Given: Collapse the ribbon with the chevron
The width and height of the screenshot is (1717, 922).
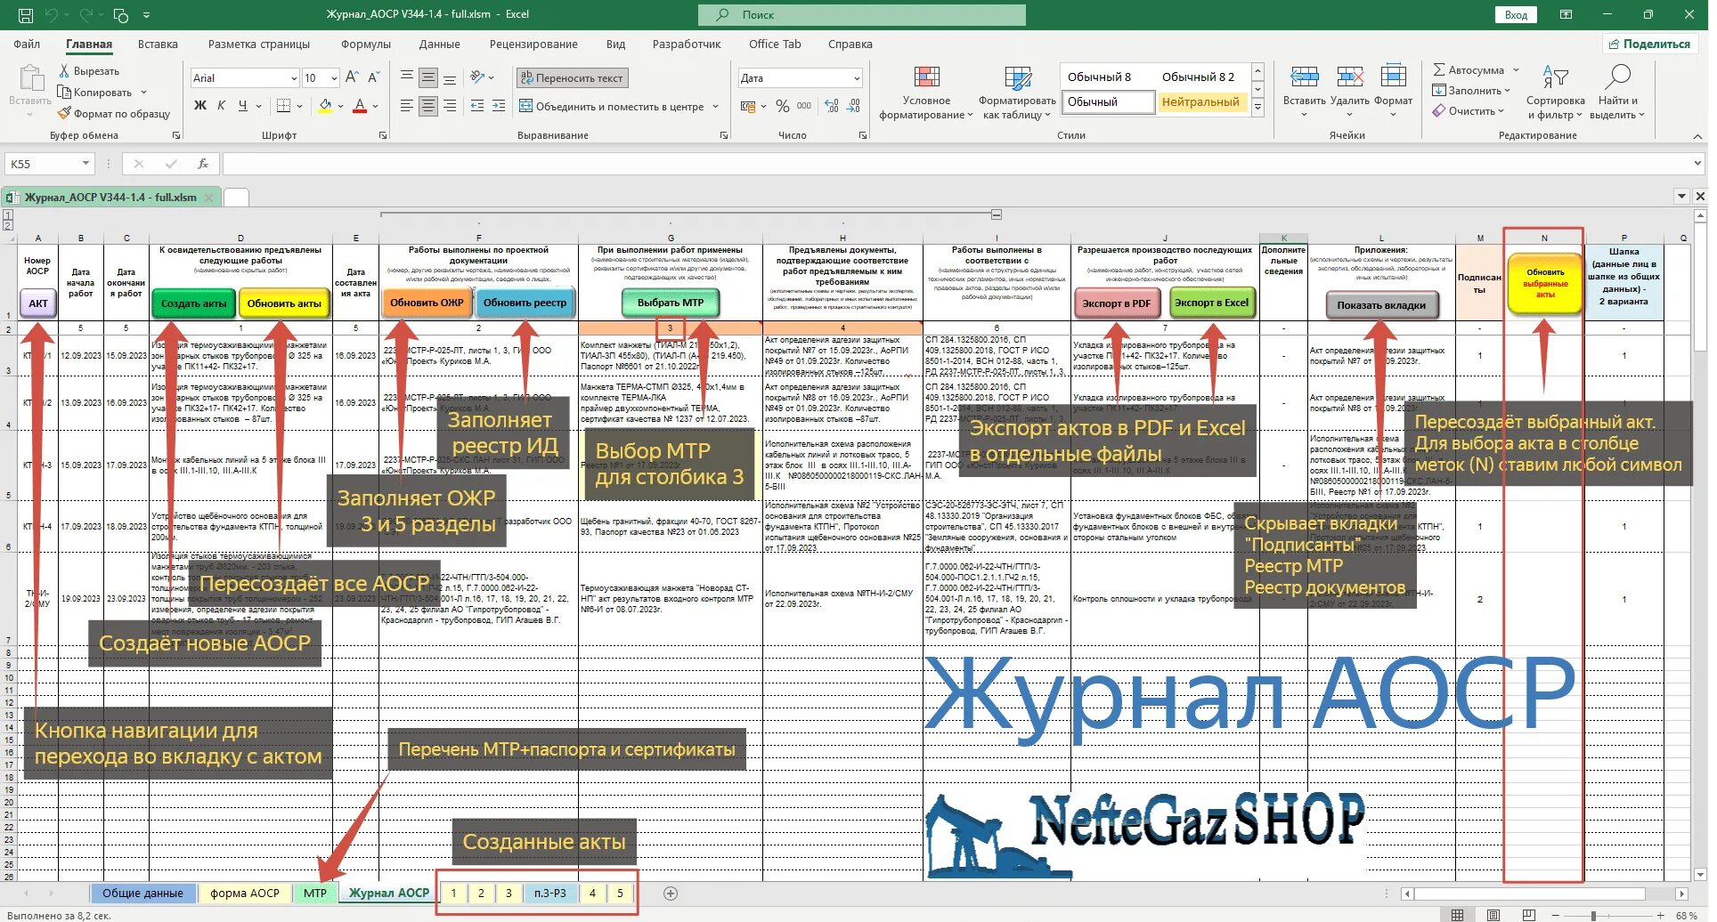Looking at the screenshot, I should coord(1698,136).
